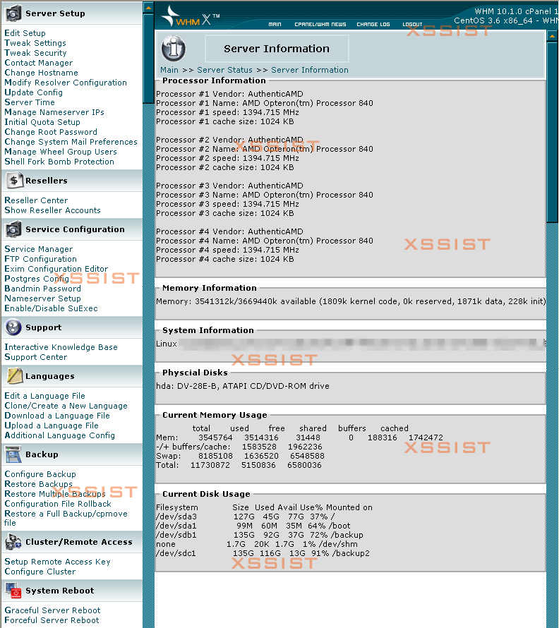Click main pane scrollbar up arrow
The width and height of the screenshot is (559, 628).
[x=552, y=36]
